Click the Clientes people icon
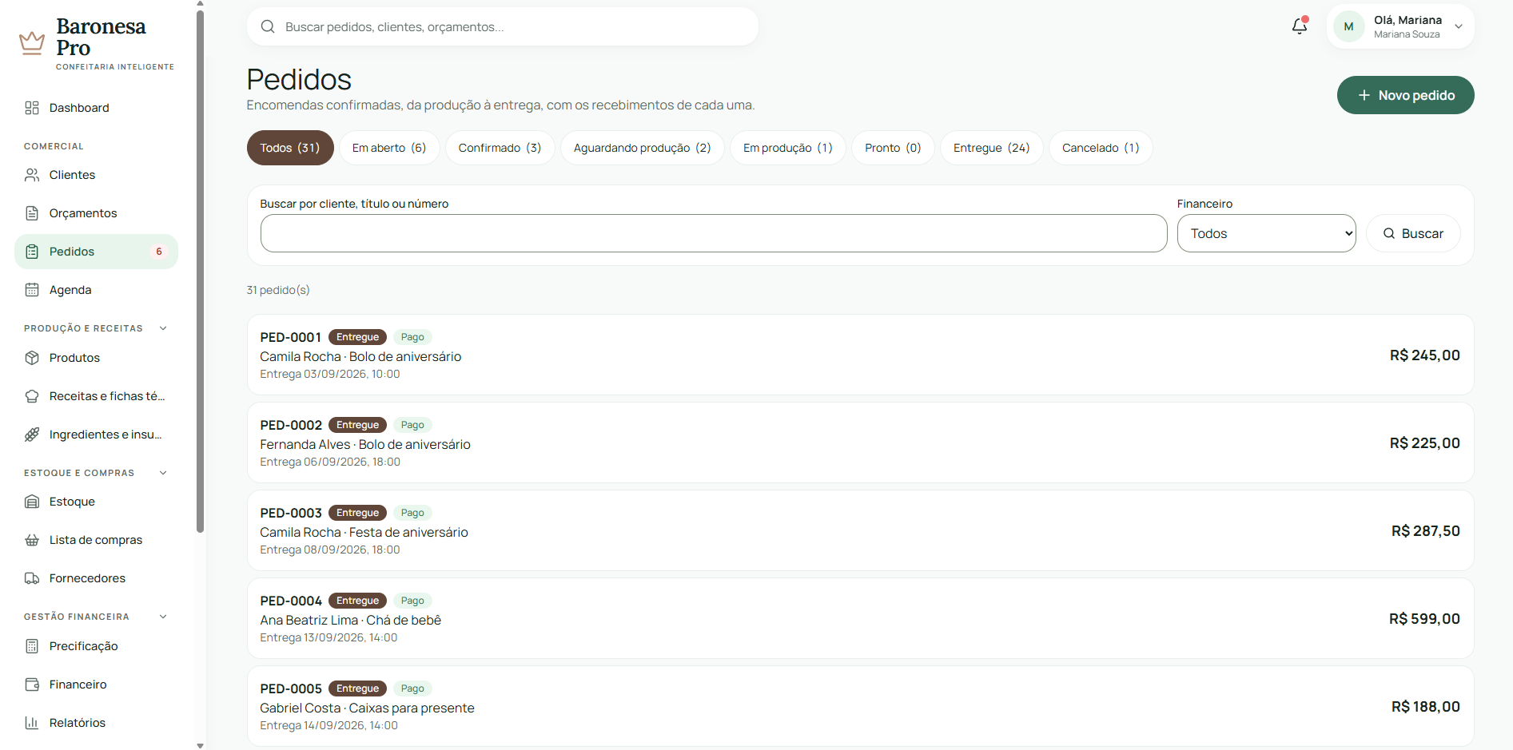 (x=32, y=175)
